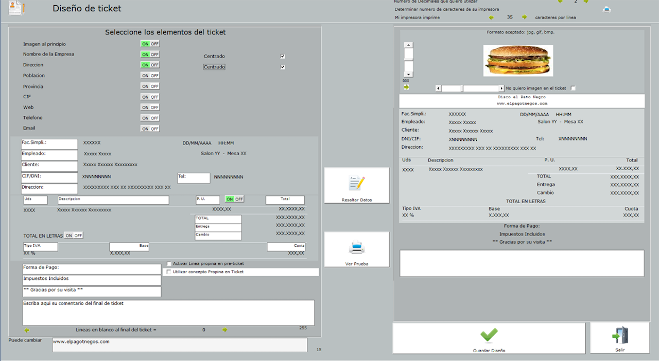The image size is (659, 361).
Task: Decrease characters per line with left arrow
Action: coord(491,17)
